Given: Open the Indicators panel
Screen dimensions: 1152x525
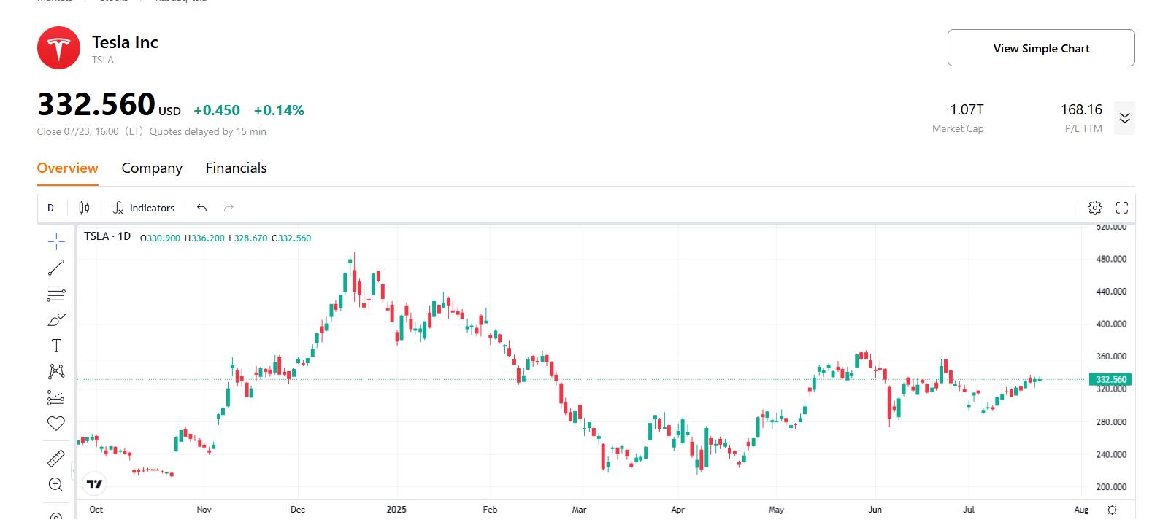Looking at the screenshot, I should pos(144,207).
